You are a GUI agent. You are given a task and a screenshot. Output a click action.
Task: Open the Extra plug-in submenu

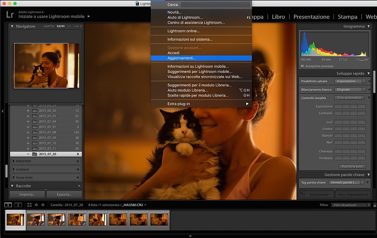pyautogui.click(x=201, y=104)
